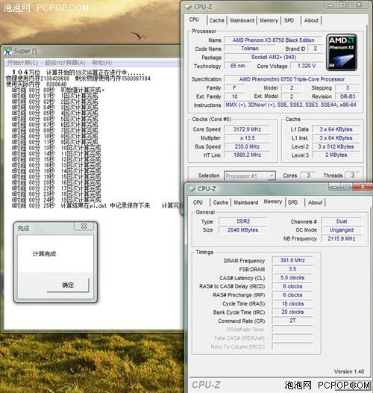Click the Level 3 cache value 2 MBytes
The image size is (373, 393).
(336, 155)
